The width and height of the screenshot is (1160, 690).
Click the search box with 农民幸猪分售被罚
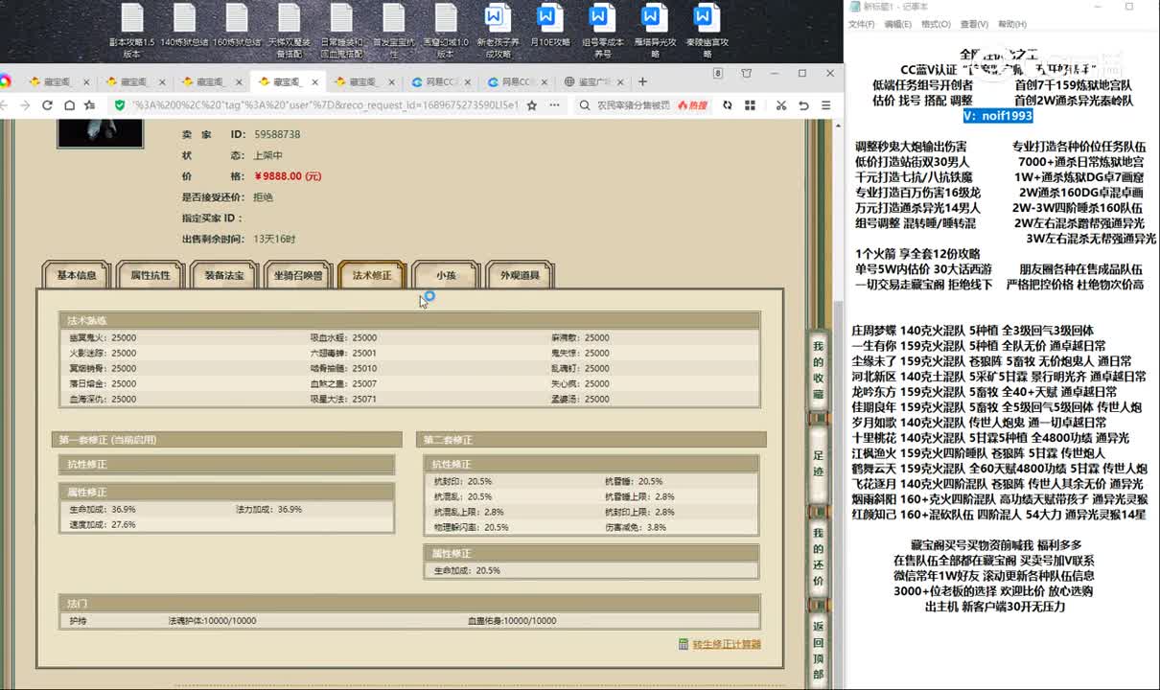(633, 105)
